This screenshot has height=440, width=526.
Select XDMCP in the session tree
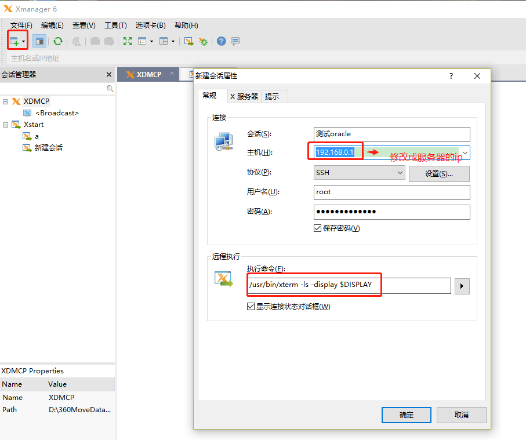pos(36,101)
